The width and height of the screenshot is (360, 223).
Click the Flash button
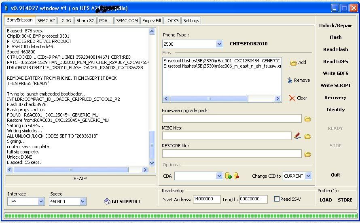[x=335, y=37]
